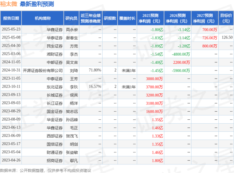
Task: Open 开源证券股份有限公司 institution entry
Action: coord(43,70)
